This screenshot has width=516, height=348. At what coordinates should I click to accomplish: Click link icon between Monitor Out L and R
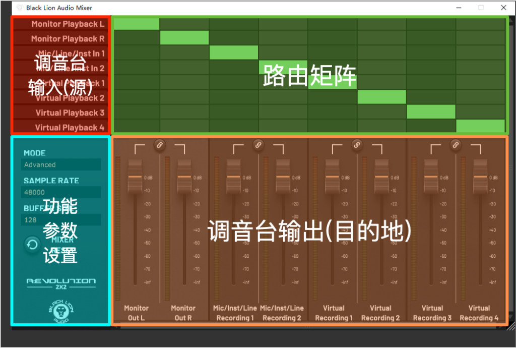[159, 145]
